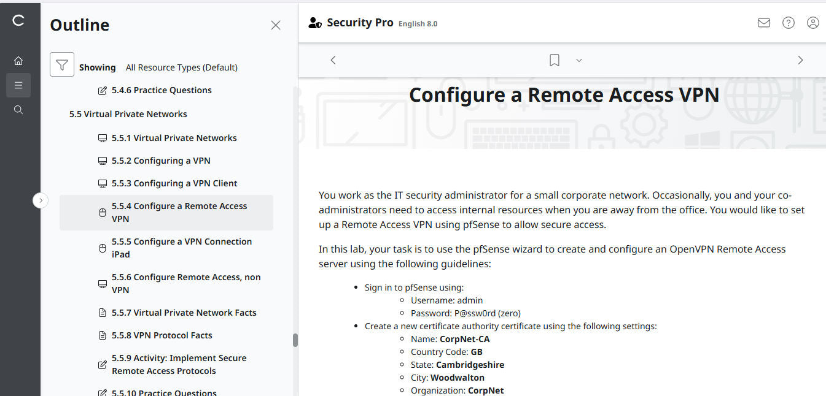Bookmark the current lesson page

pyautogui.click(x=554, y=59)
